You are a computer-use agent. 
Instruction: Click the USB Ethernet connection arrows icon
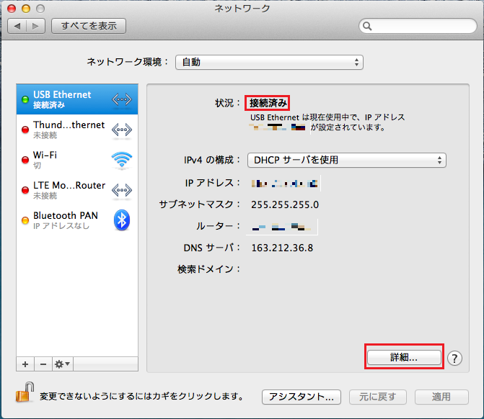coord(121,99)
